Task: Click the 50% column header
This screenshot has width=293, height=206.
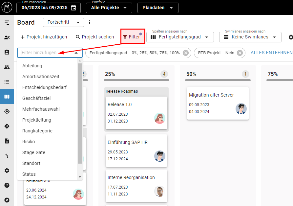Action: tap(191, 74)
